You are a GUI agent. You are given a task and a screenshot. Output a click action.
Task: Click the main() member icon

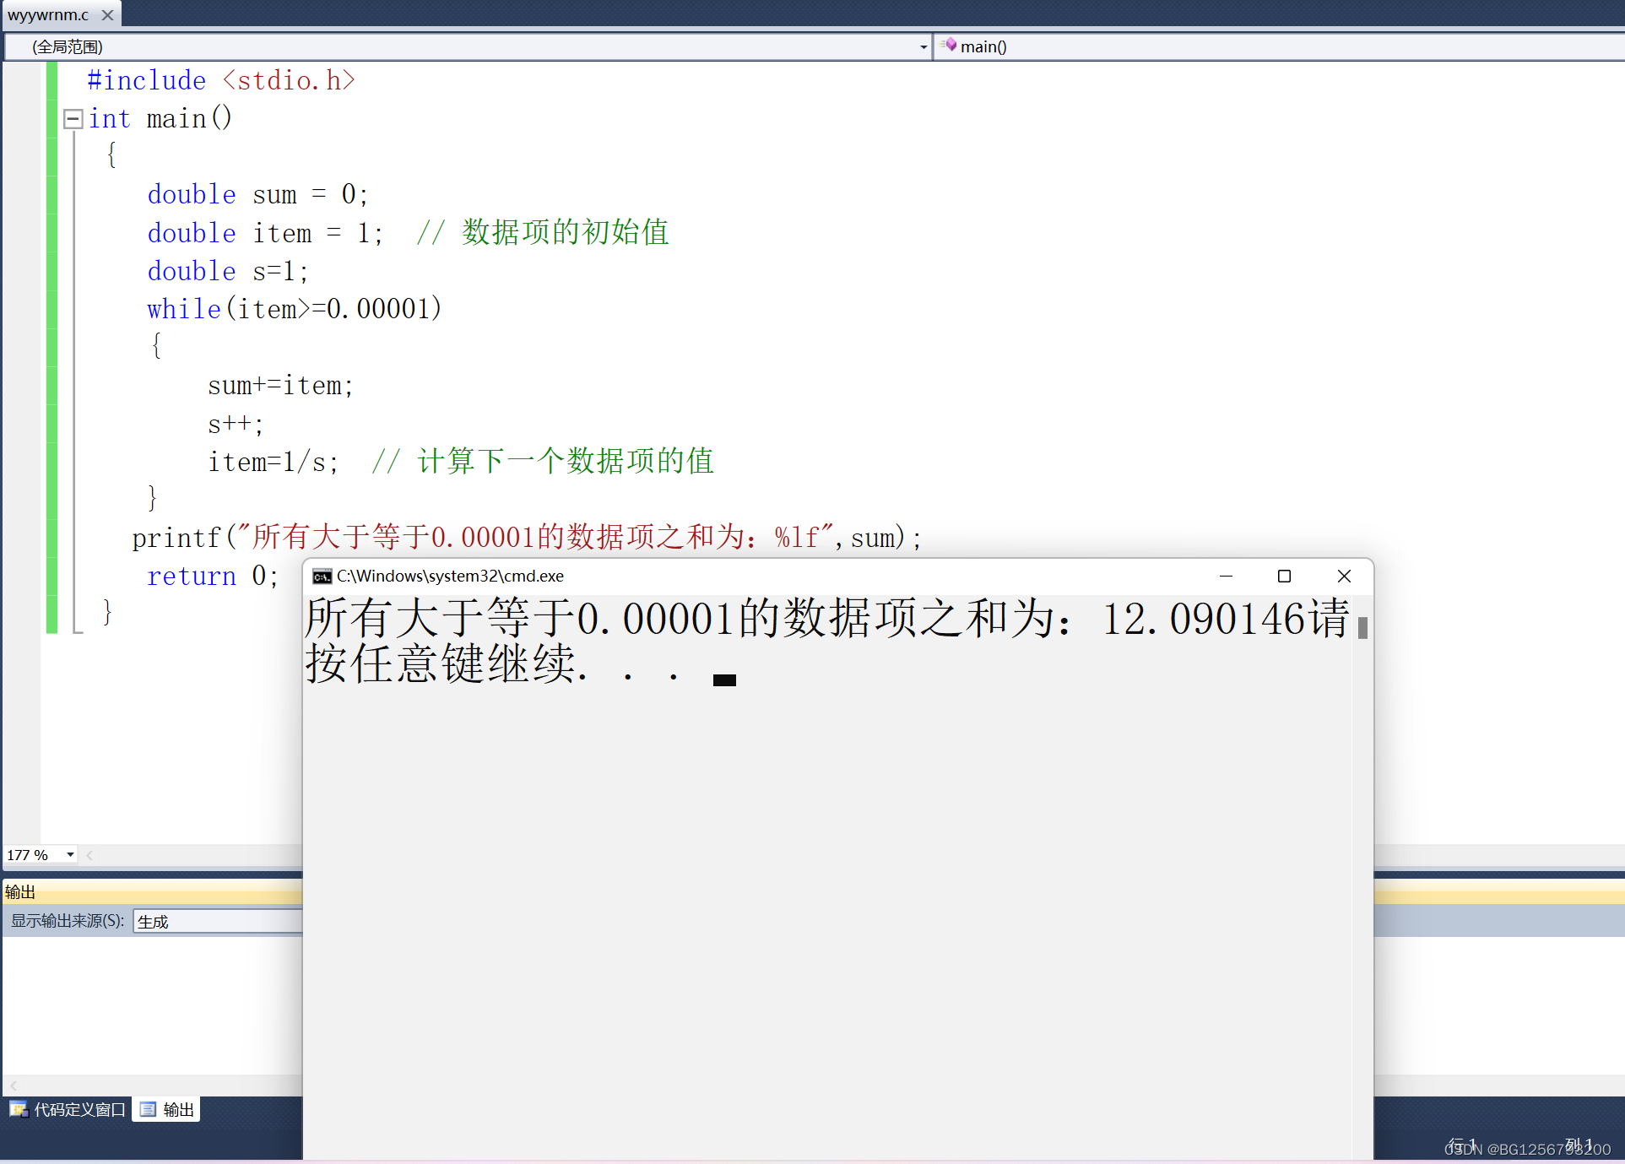(x=950, y=46)
